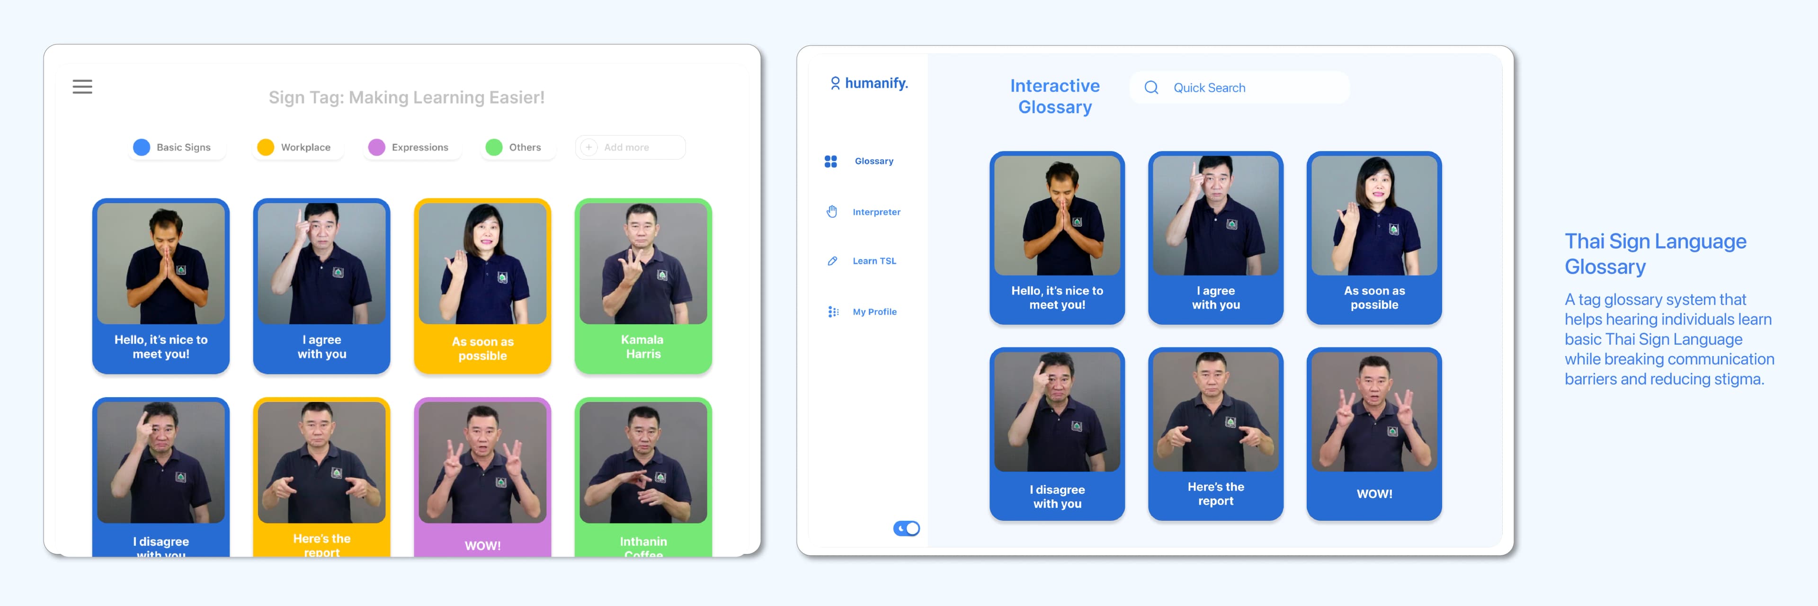Enable the Basic Signs tag filter
Viewport: 1818px width, 606px height.
point(177,147)
